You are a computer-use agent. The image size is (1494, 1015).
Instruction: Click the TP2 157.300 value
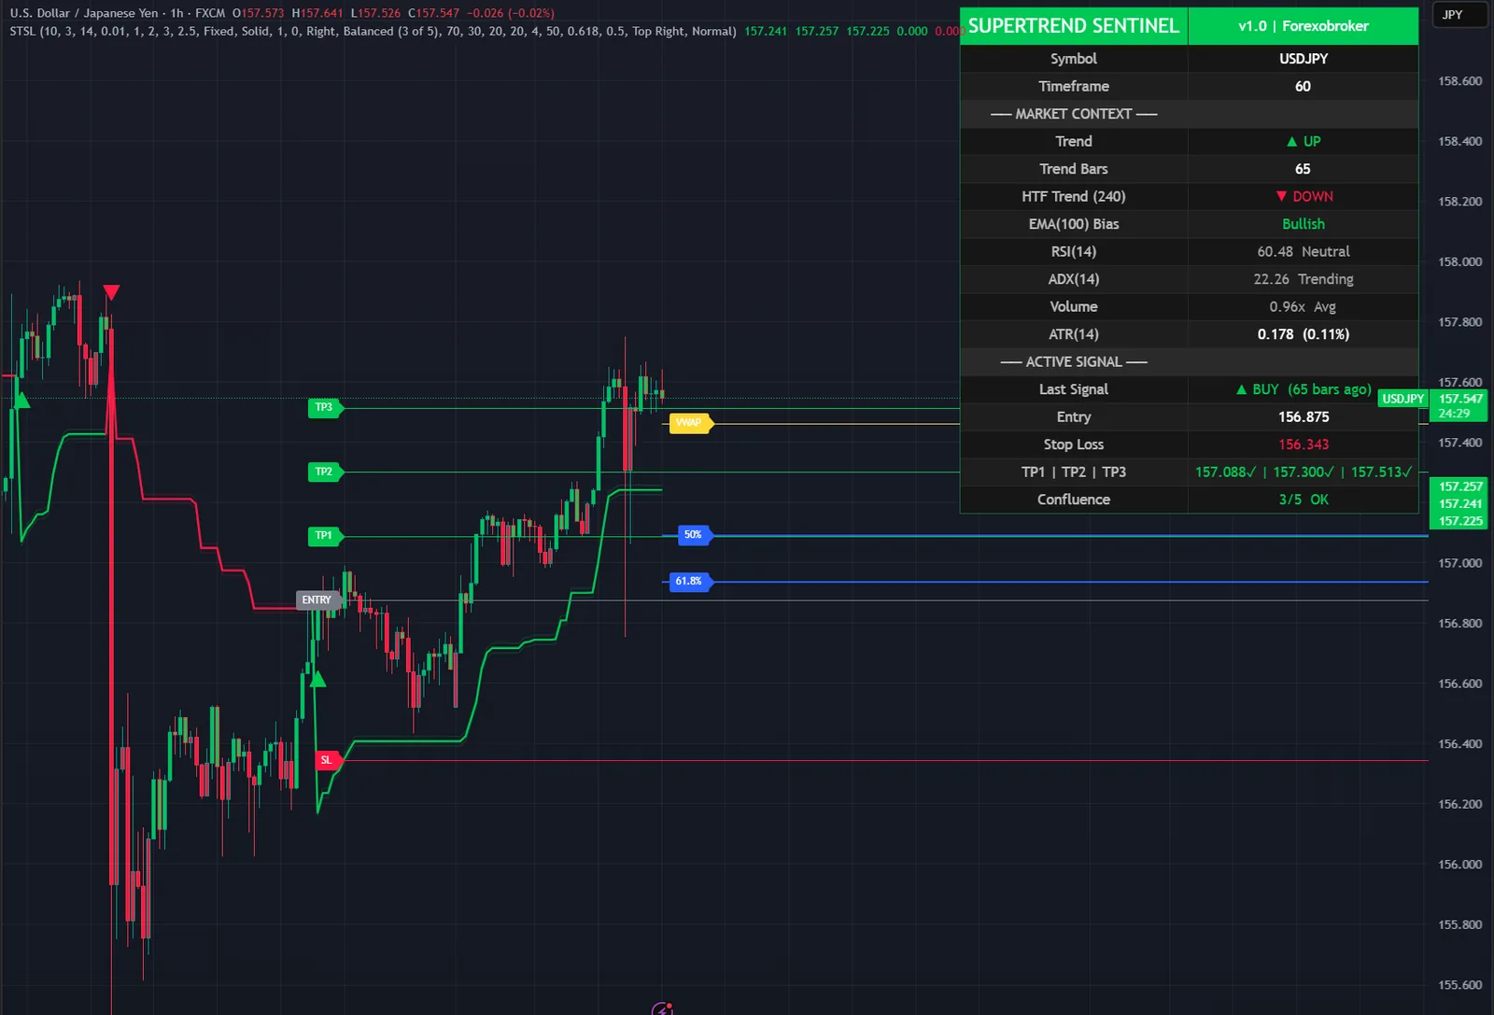[1304, 472]
